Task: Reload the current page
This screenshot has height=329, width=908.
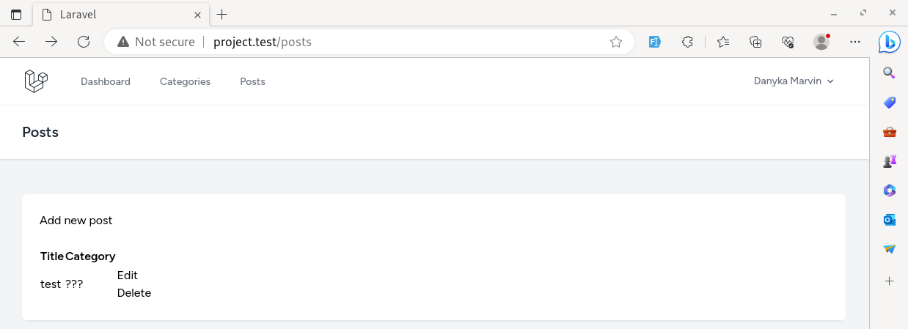Action: [x=84, y=42]
